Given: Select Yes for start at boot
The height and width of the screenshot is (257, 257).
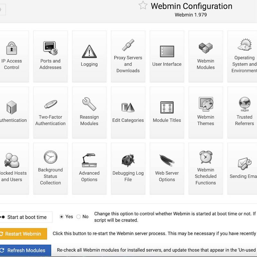Looking at the screenshot, I should pyautogui.click(x=61, y=217).
